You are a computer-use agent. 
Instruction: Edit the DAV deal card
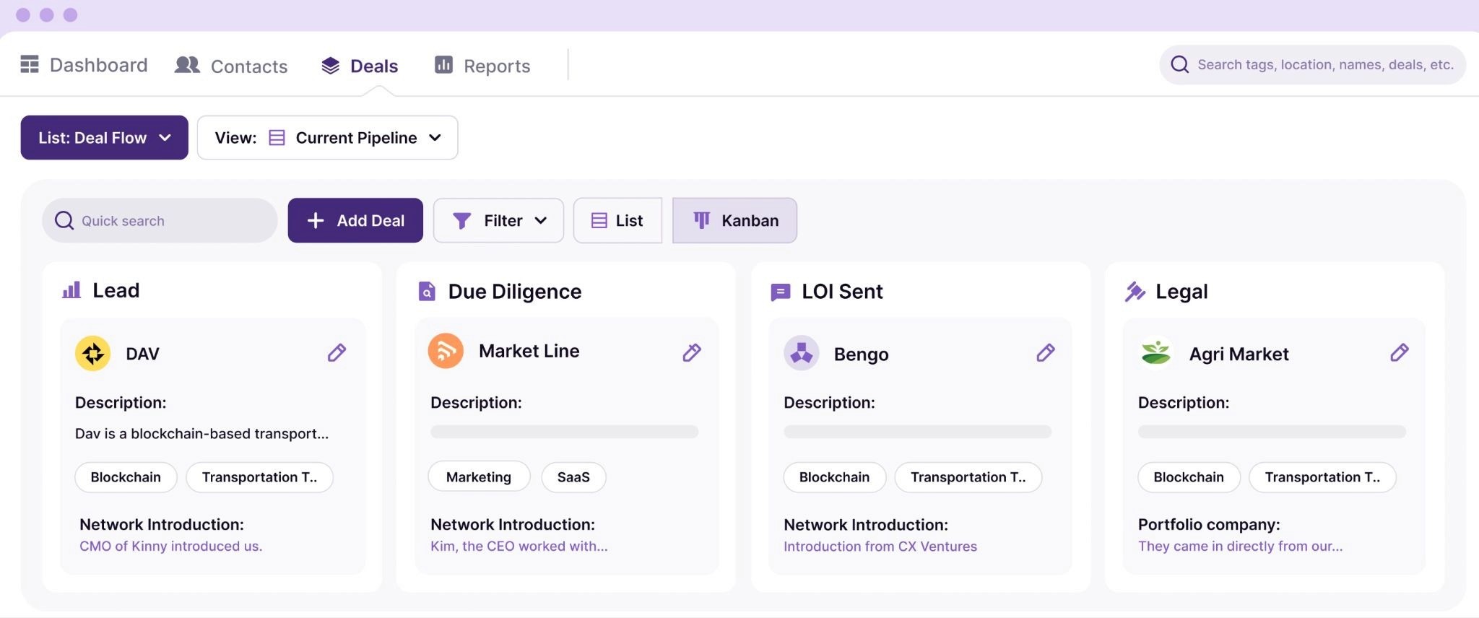(x=337, y=352)
